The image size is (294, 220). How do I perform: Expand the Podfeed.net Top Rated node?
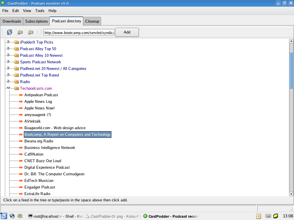point(8,75)
